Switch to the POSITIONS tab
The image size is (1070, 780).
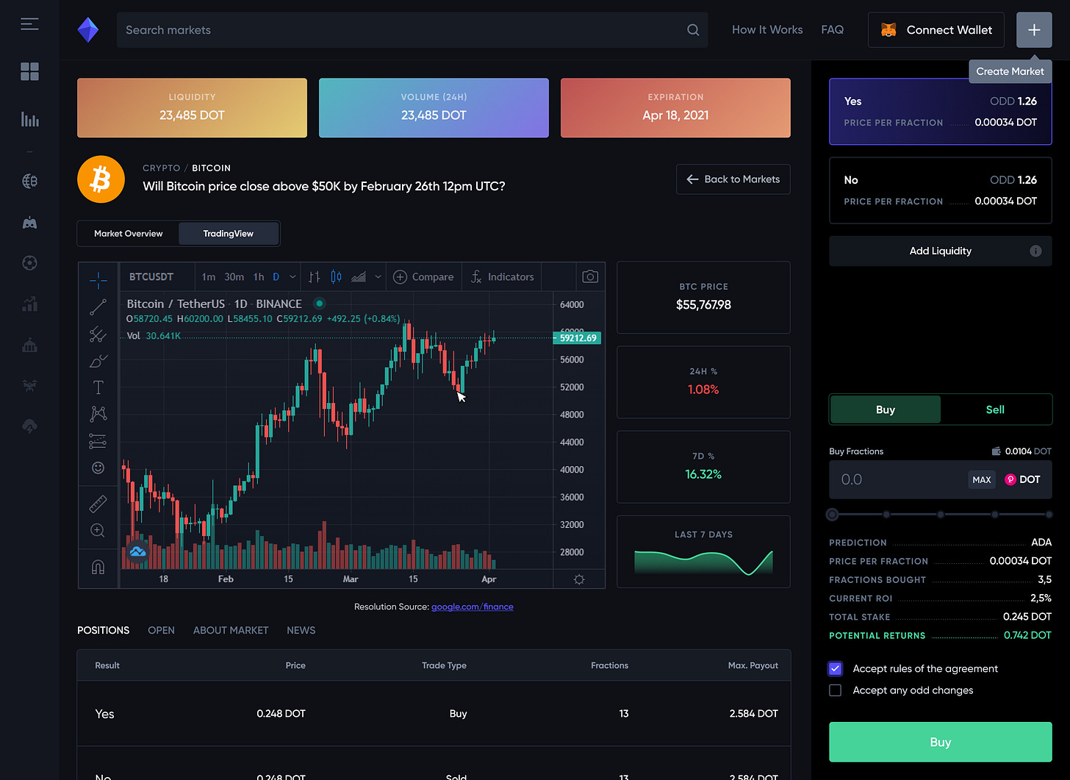pyautogui.click(x=104, y=631)
